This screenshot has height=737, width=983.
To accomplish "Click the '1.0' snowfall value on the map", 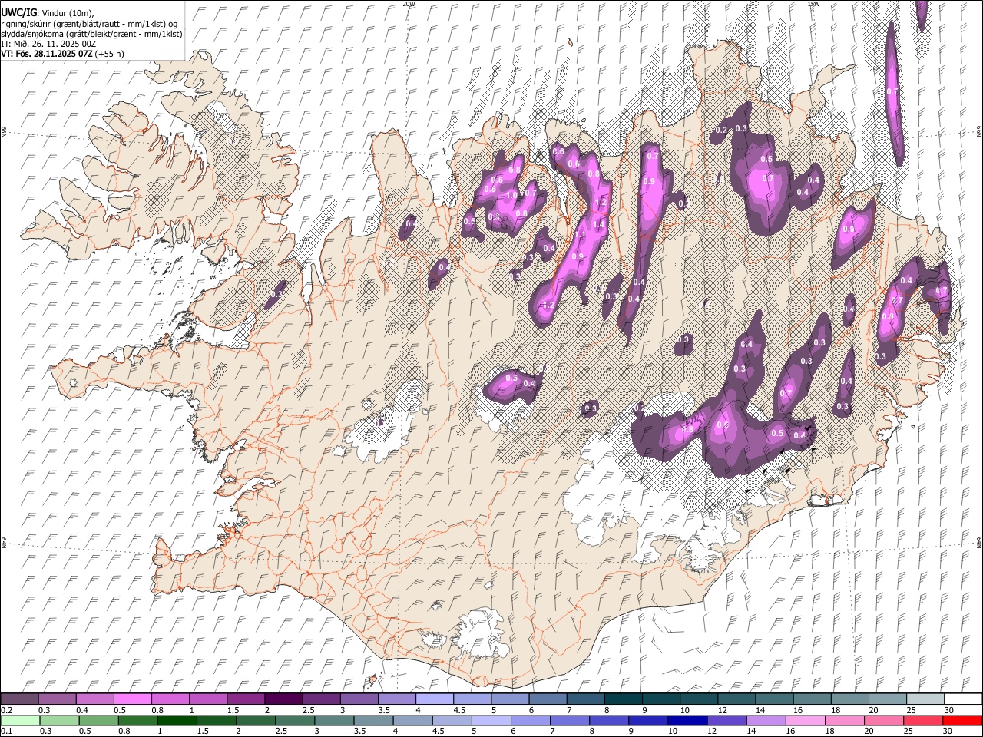I will pos(512,195).
